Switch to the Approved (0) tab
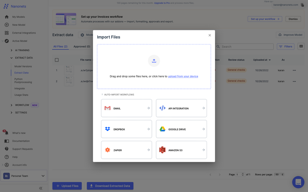Screen dimensions: 308x192 [82, 46]
